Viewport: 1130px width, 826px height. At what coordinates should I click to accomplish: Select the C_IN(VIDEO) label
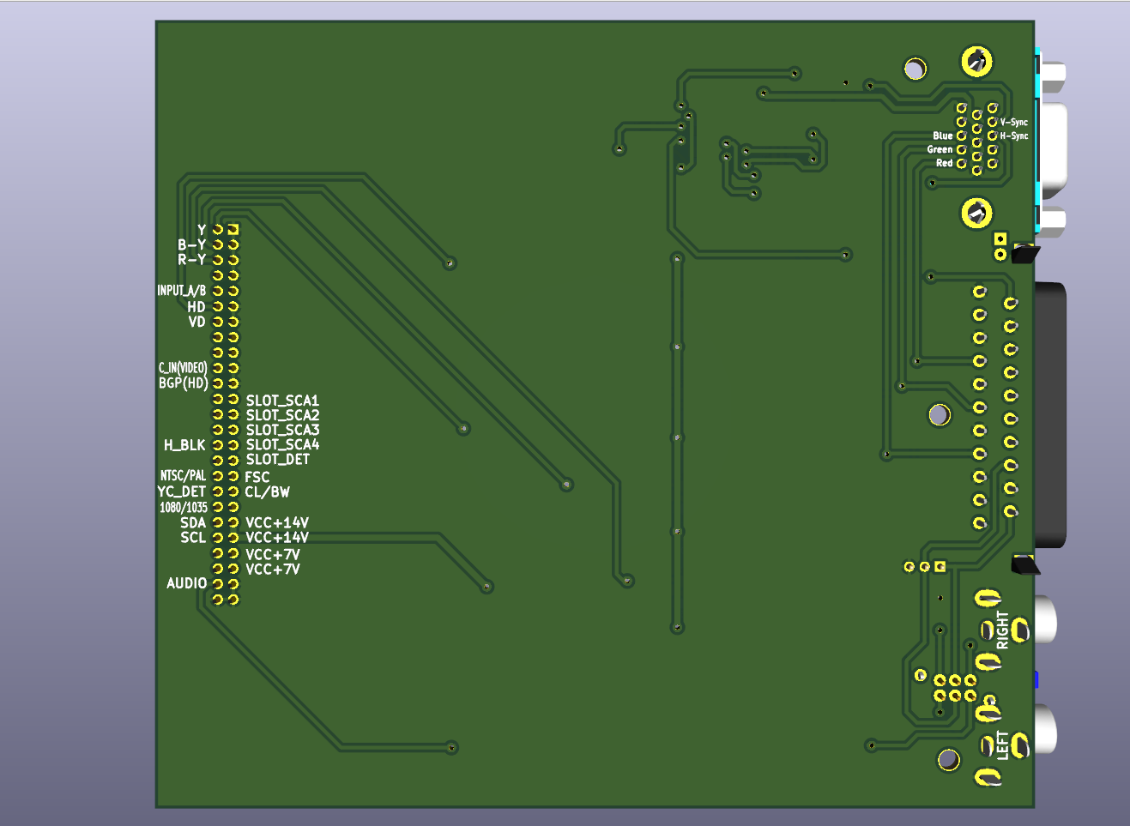183,368
